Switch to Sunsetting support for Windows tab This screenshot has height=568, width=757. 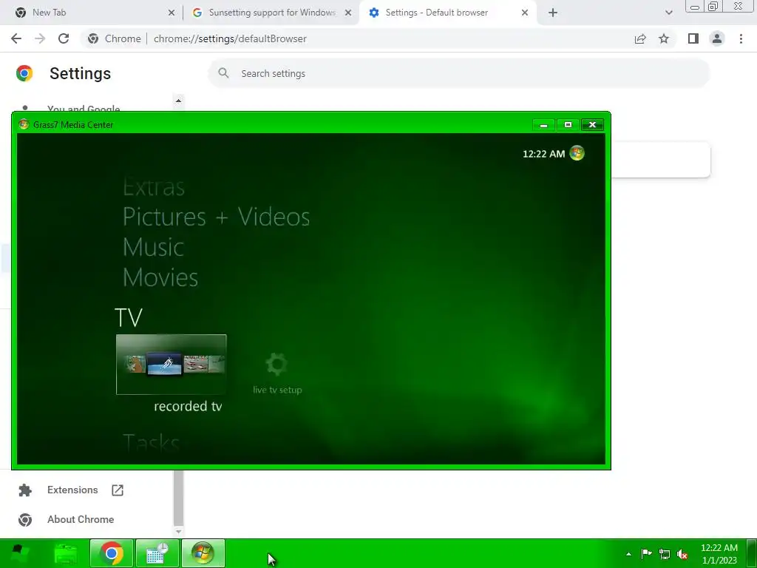pyautogui.click(x=272, y=13)
